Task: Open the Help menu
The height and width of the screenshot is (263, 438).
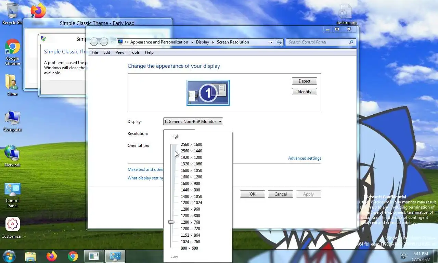Action: [x=149, y=52]
